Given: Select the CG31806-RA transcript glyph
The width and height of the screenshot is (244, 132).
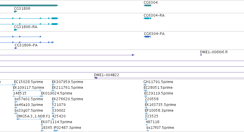Looking at the screenshot, I should (15, 30).
